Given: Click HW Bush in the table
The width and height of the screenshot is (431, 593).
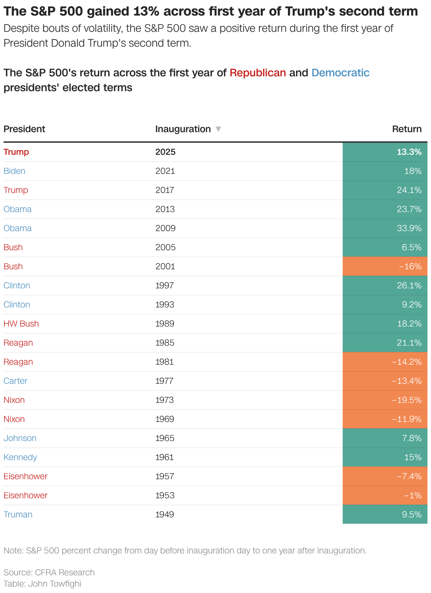Looking at the screenshot, I should (x=21, y=324).
